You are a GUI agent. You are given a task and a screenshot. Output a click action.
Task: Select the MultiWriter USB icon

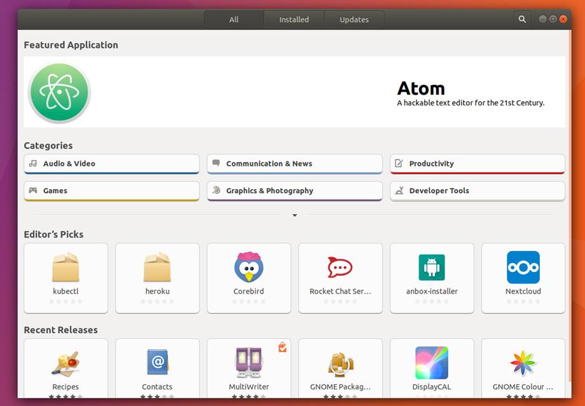[249, 363]
